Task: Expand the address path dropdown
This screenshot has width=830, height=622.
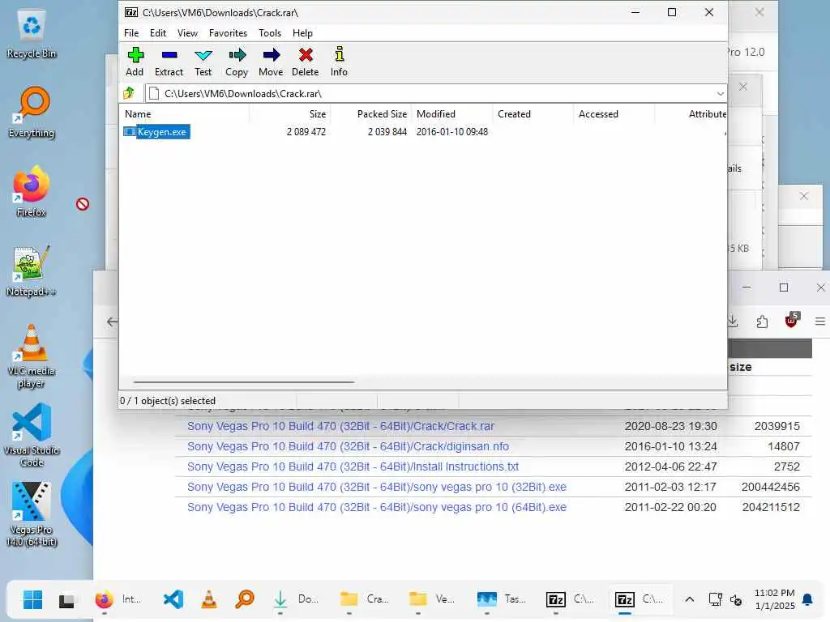Action: 720,94
